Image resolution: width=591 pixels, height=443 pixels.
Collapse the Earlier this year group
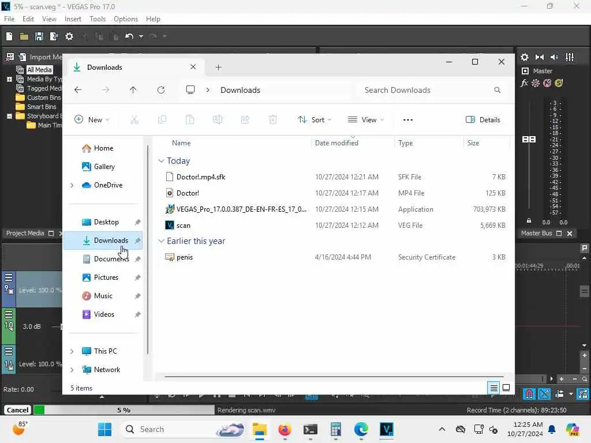pos(161,241)
